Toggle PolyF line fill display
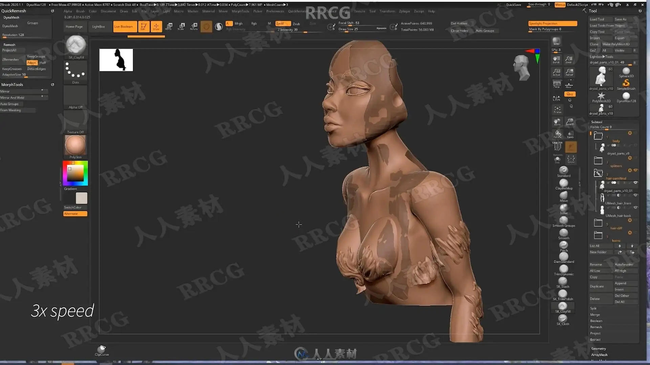Image resolution: width=650 pixels, height=365 pixels. (557, 146)
